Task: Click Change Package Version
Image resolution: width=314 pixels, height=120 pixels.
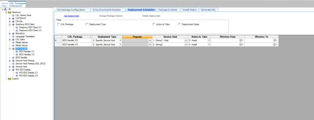Action: pyautogui.click(x=111, y=16)
